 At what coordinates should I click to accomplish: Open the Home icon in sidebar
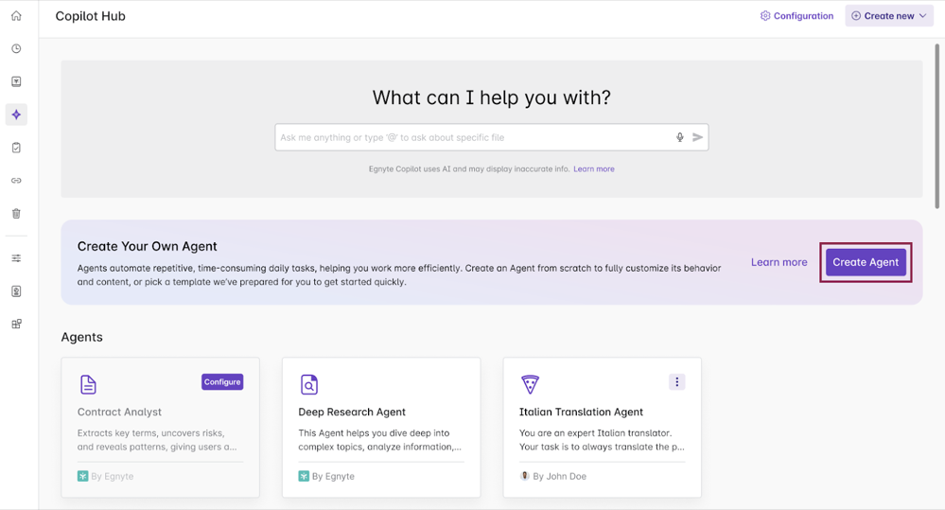coord(16,16)
